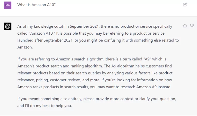Viewport: 197px width, 116px height.
Task: Click the quoted term "A9" in the response
Action: tap(147, 59)
